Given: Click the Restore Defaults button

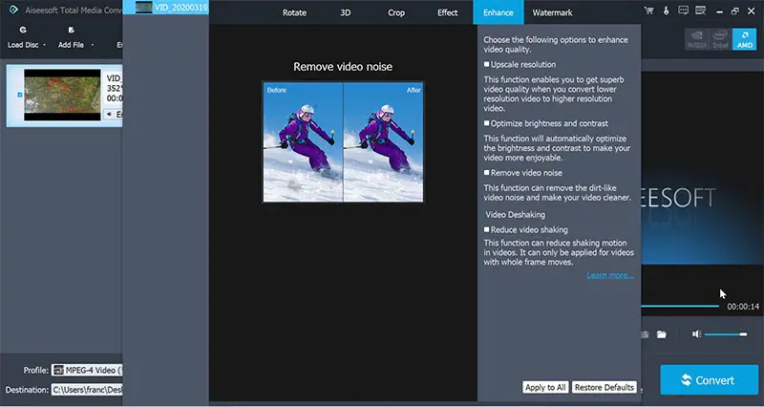Looking at the screenshot, I should tap(605, 388).
